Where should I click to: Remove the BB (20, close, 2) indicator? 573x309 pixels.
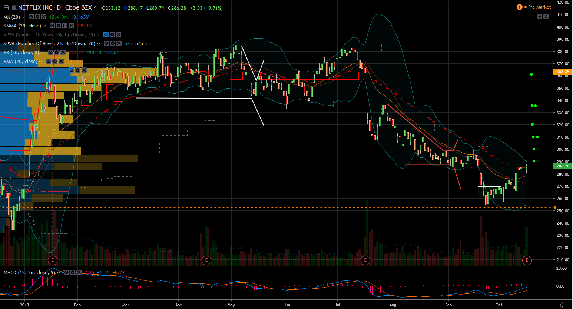63,53
